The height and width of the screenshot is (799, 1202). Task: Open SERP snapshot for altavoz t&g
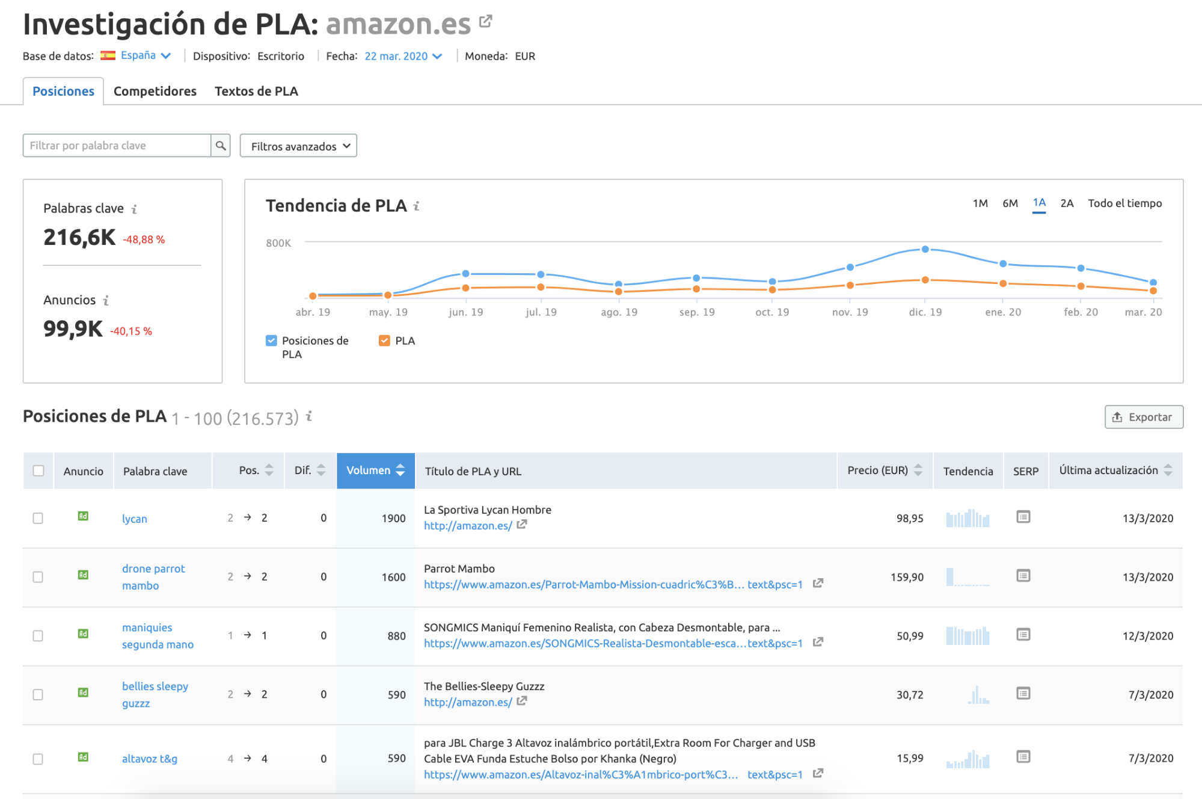click(x=1023, y=757)
